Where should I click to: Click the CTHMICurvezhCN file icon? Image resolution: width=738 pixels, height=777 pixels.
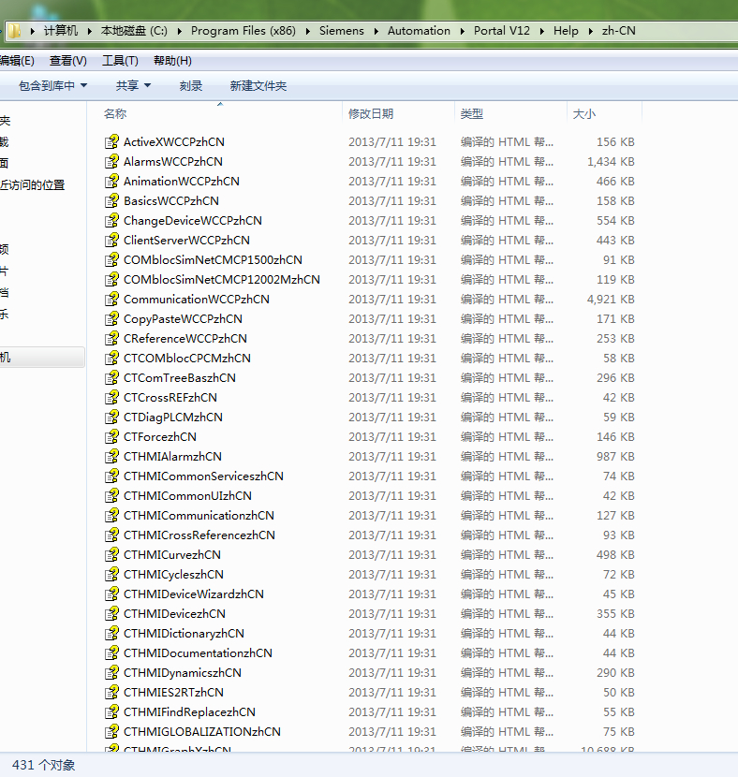[112, 554]
